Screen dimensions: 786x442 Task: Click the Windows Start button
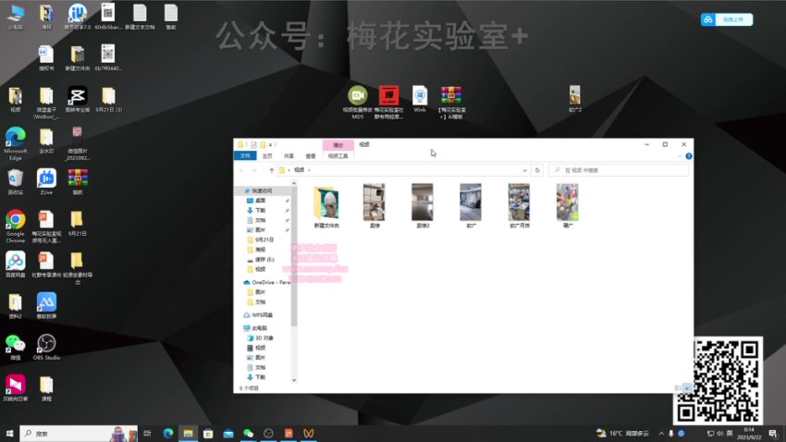coord(9,433)
